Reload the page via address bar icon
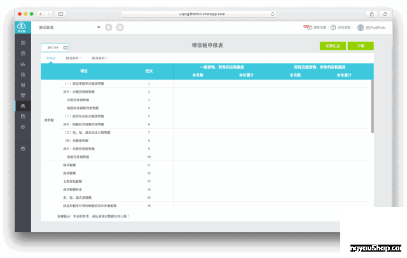Screen dimensions: 407x258 click(x=273, y=14)
